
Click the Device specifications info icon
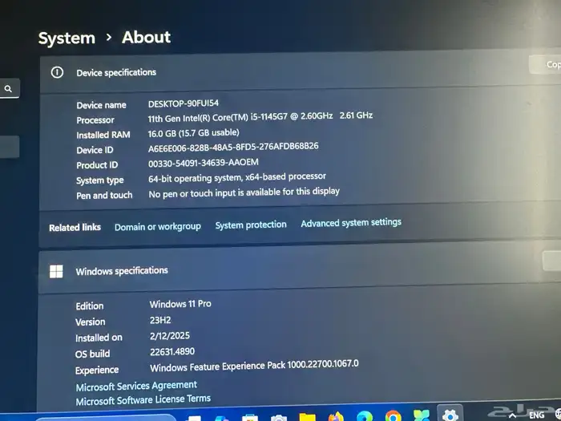(x=57, y=72)
